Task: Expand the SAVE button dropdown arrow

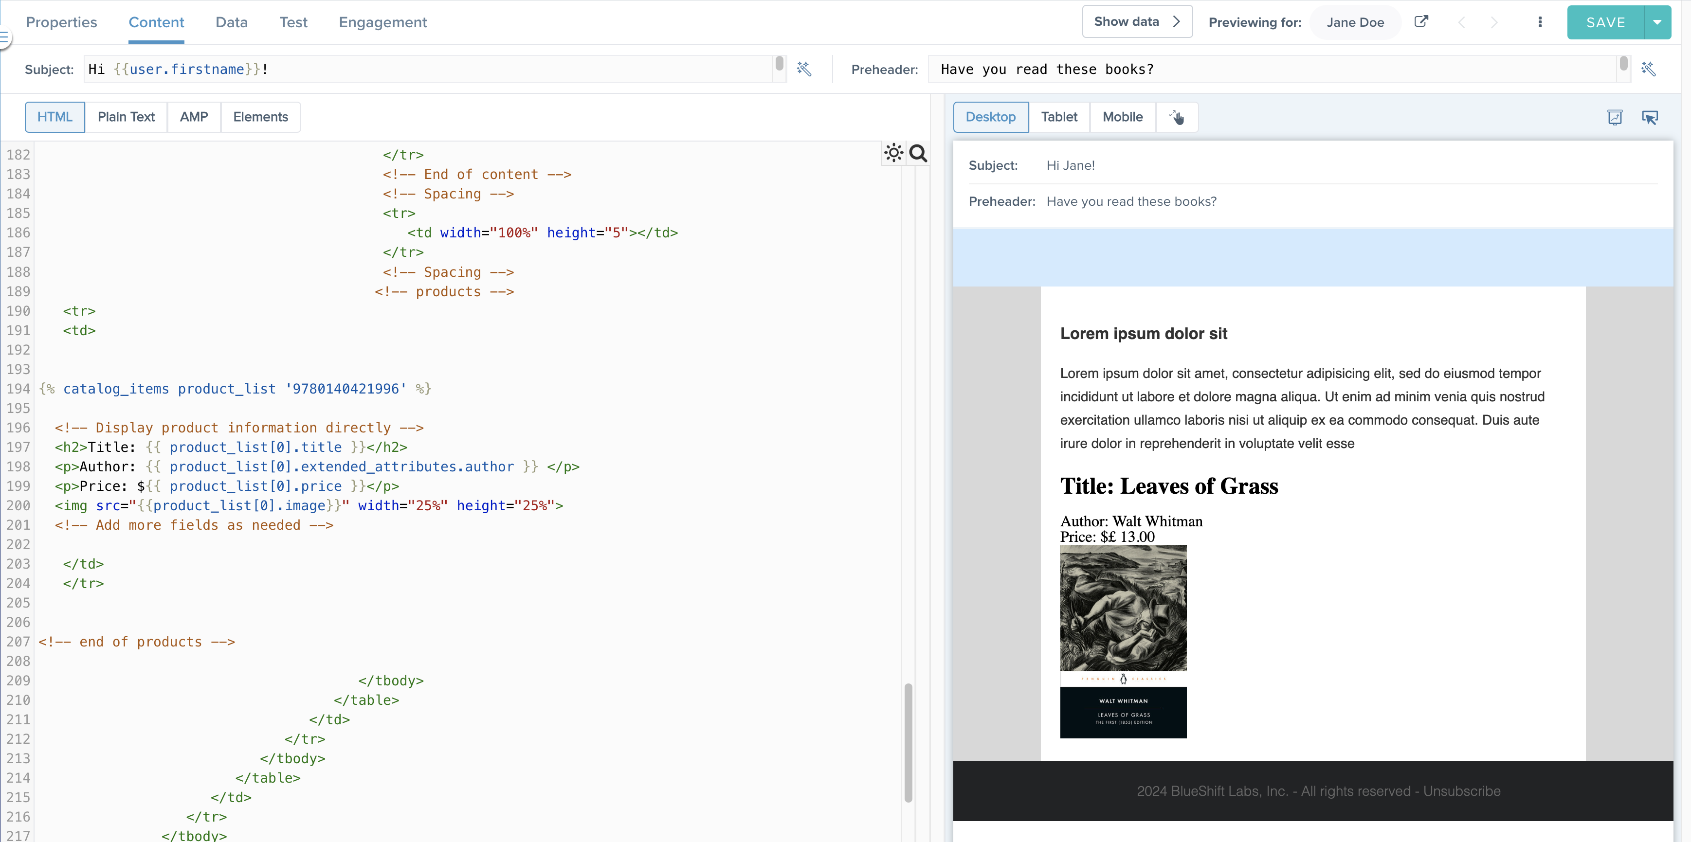Action: coord(1657,22)
